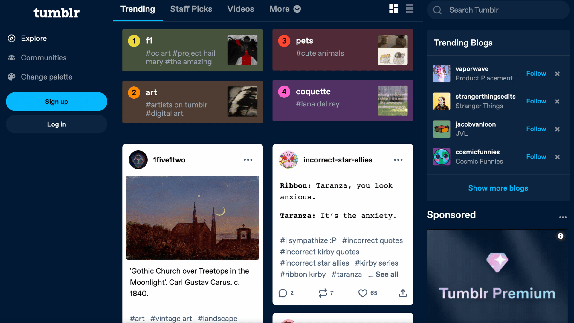Switch to list layout view

[x=410, y=9]
